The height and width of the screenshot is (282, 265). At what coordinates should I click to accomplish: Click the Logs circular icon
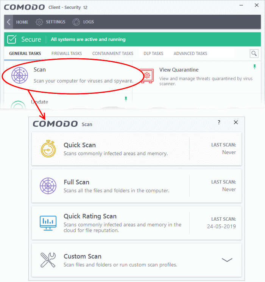[x=76, y=22]
